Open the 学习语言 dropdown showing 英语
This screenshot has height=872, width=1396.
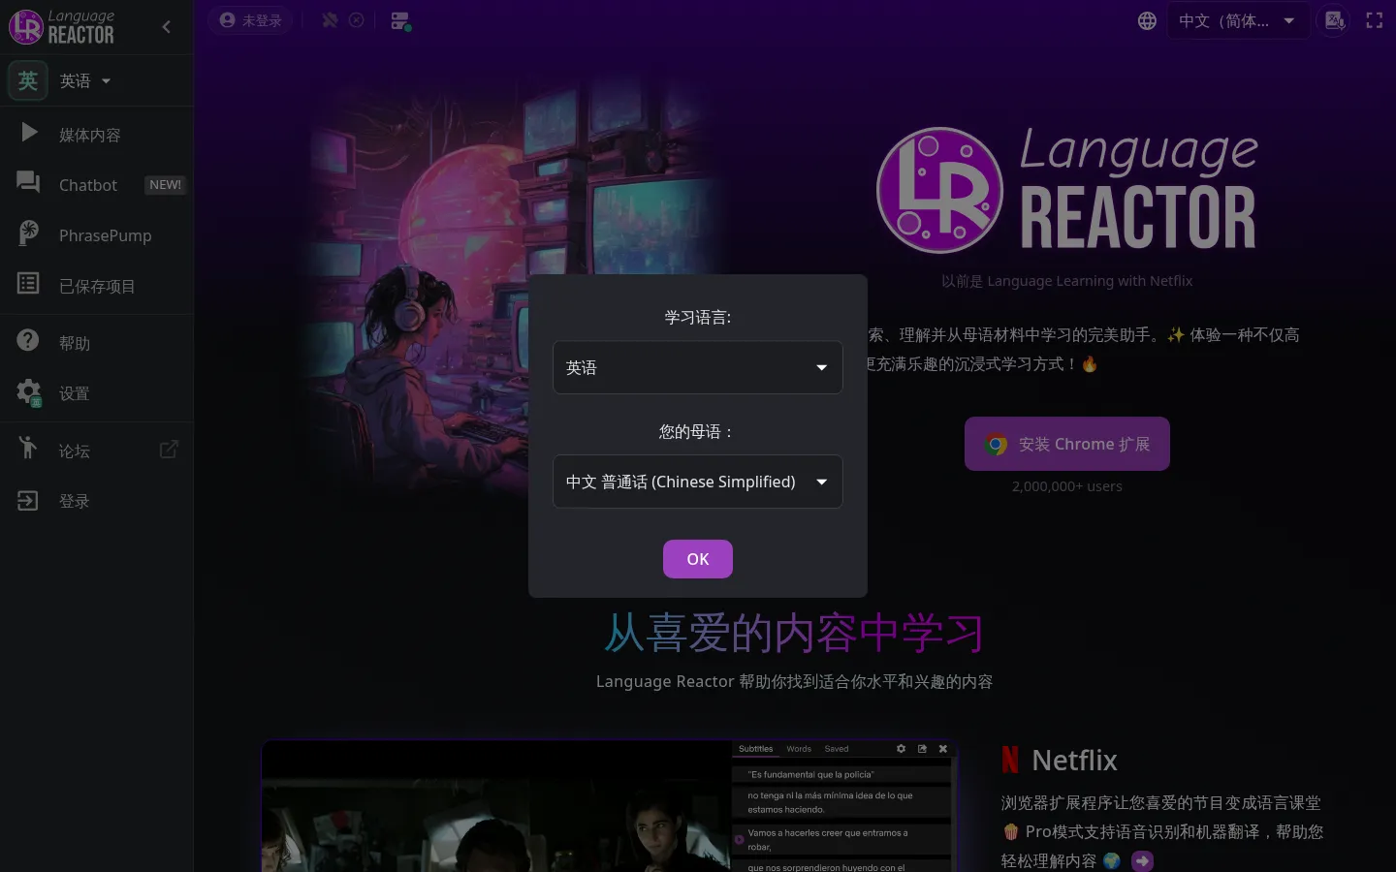coord(698,367)
